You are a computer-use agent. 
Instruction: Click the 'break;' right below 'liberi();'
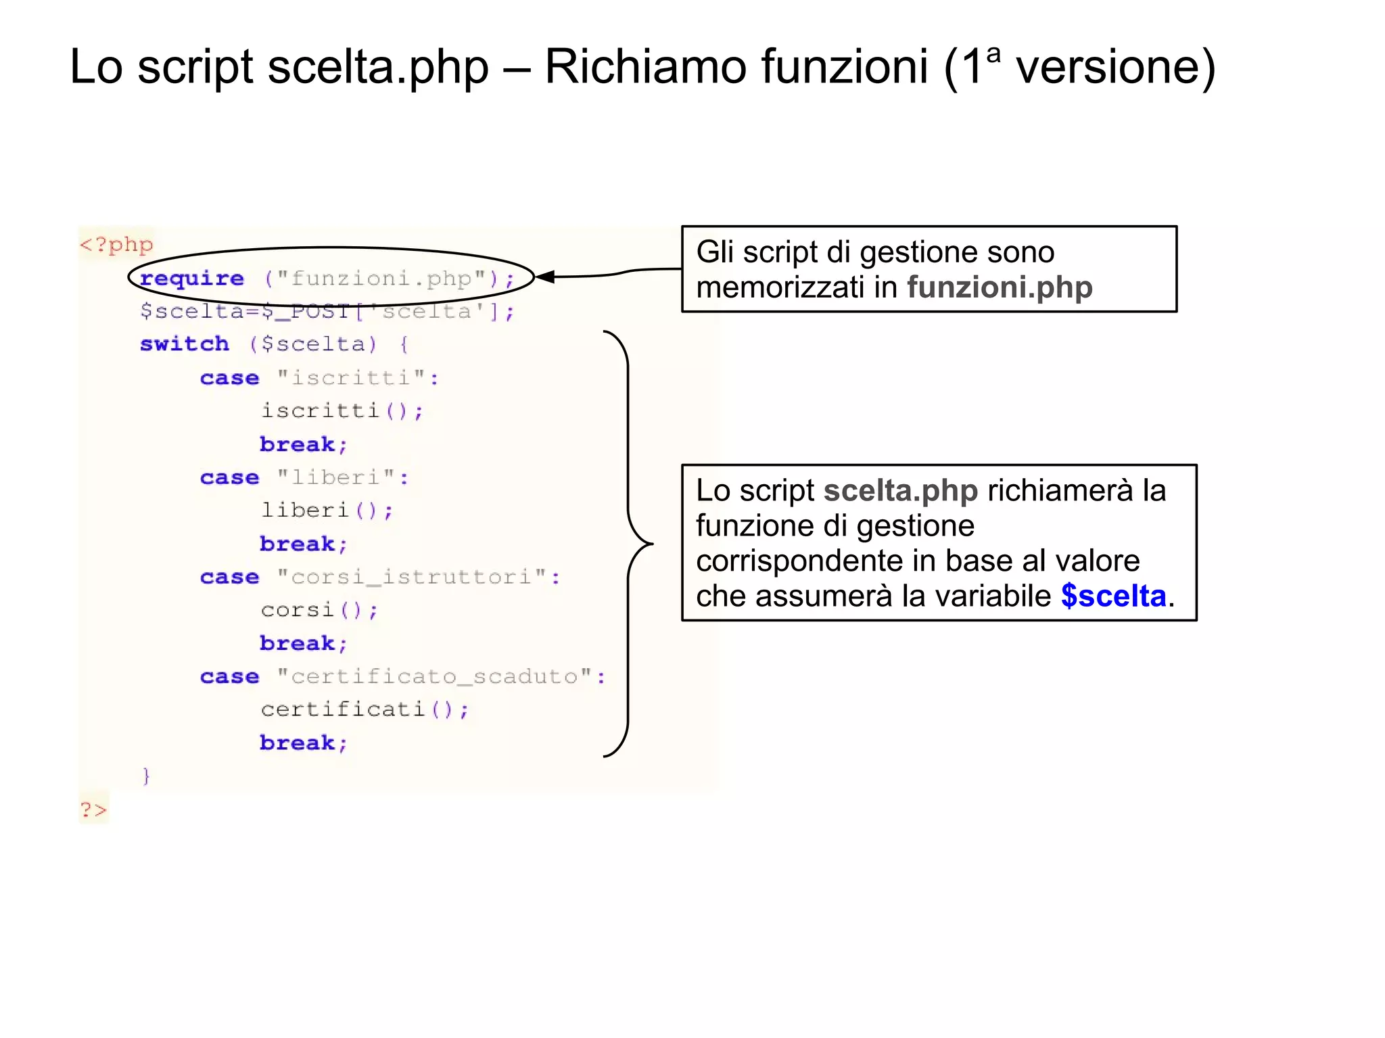pyautogui.click(x=304, y=543)
